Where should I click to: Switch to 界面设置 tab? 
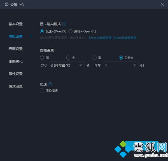[x=16, y=49]
